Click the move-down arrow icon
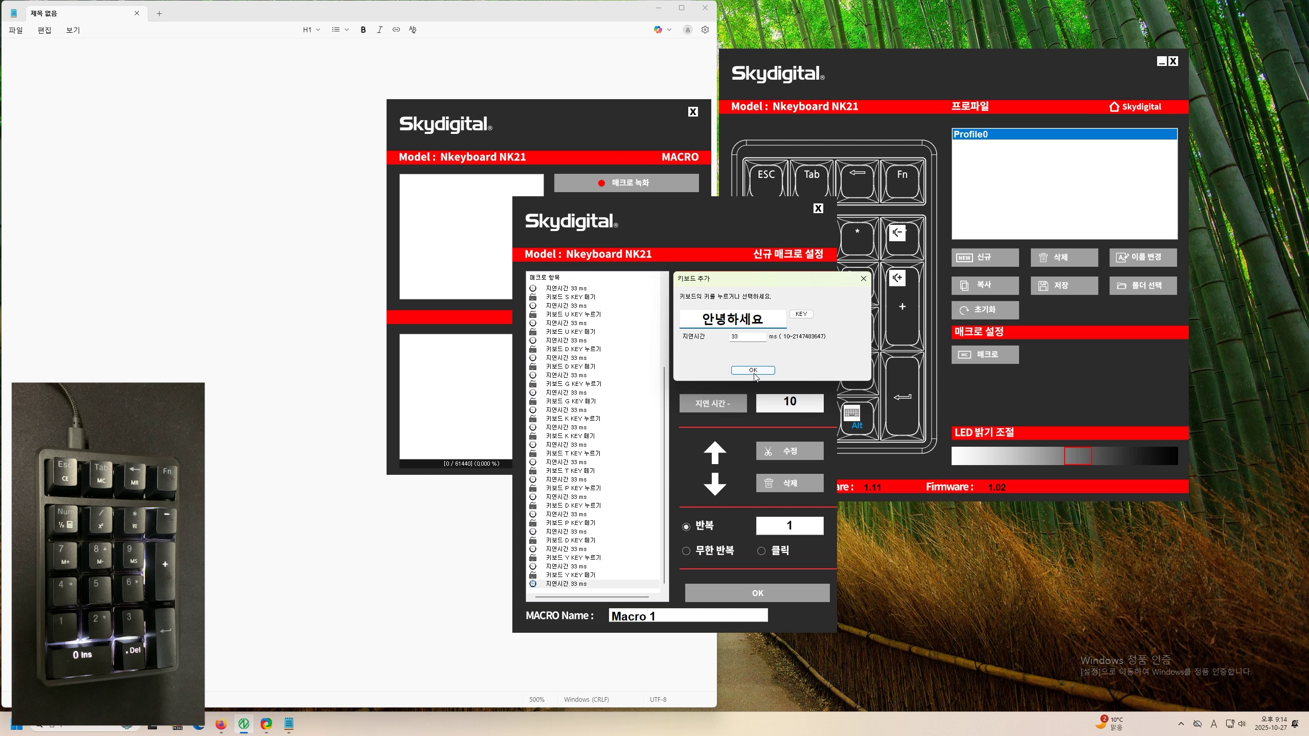The width and height of the screenshot is (1309, 736). (x=714, y=484)
